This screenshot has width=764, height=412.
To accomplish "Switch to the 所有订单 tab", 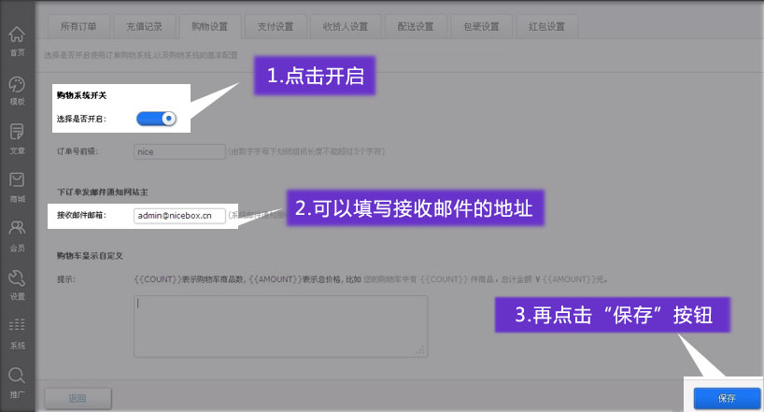I will [x=78, y=26].
